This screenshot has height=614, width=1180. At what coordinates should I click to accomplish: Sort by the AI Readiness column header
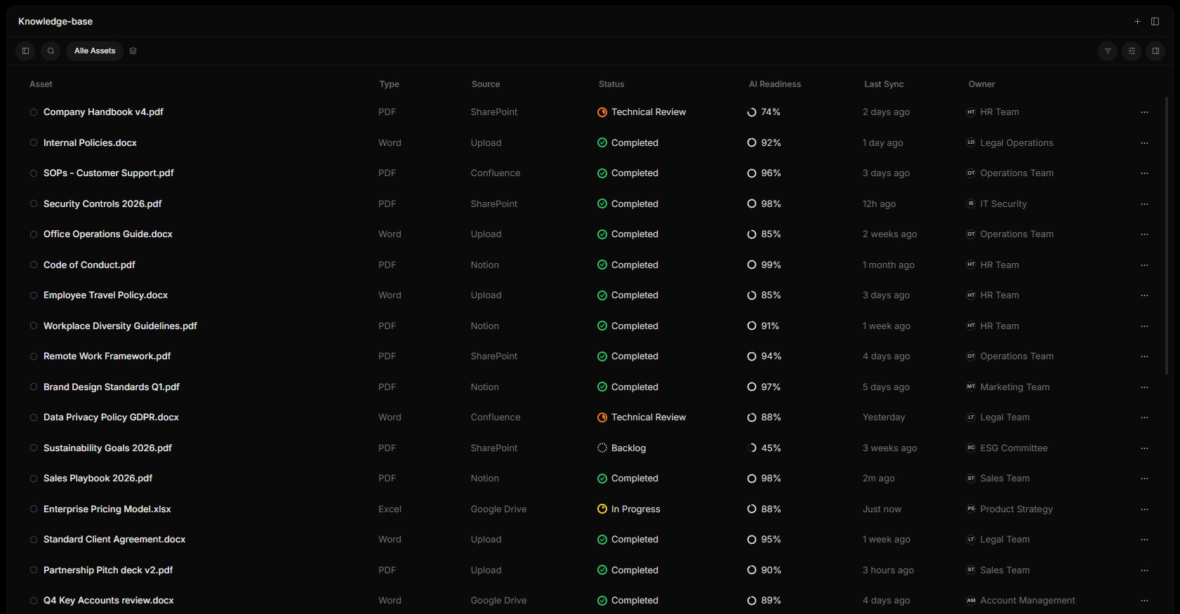pos(775,84)
